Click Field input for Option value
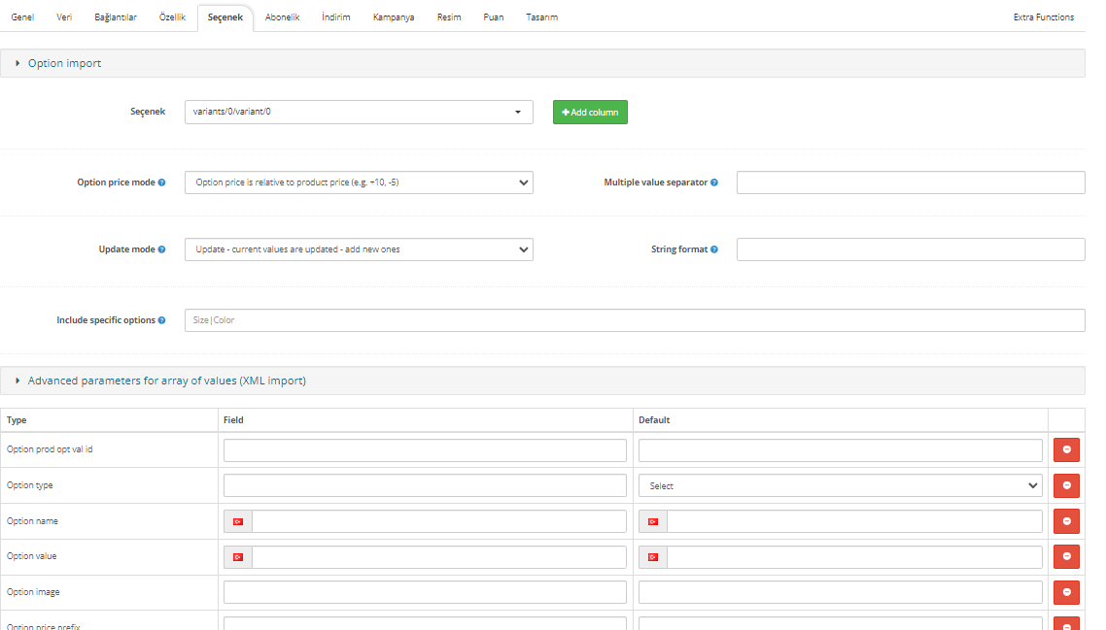The height and width of the screenshot is (630, 1106). (x=438, y=557)
